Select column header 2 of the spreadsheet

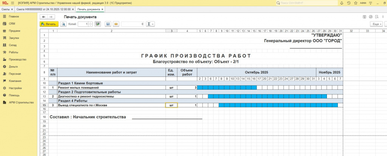pos(111,31)
